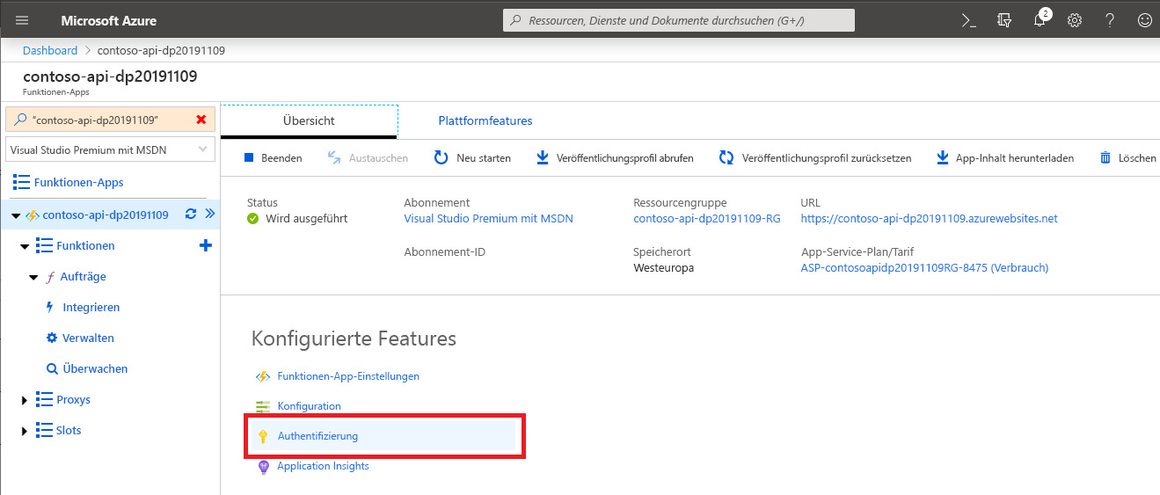The image size is (1160, 495).
Task: Open the Authentifizierung feature link
Action: click(x=317, y=435)
